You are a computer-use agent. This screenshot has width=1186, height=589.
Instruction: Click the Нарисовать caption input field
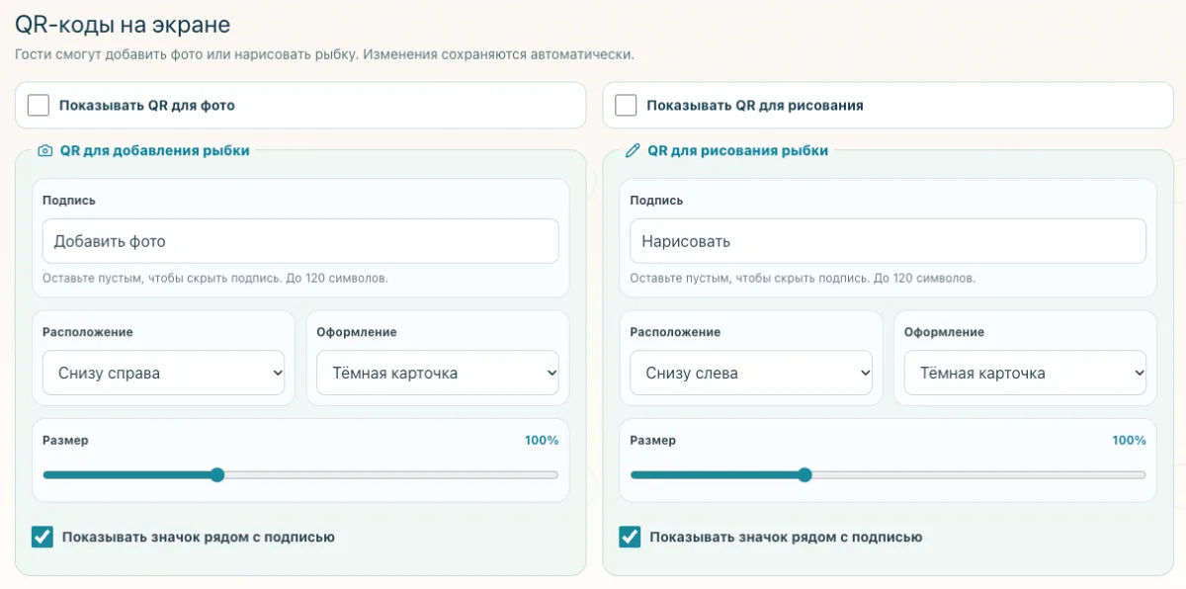point(889,241)
